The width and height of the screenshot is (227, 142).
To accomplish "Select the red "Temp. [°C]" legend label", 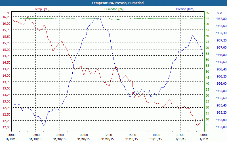I will 42,9.
